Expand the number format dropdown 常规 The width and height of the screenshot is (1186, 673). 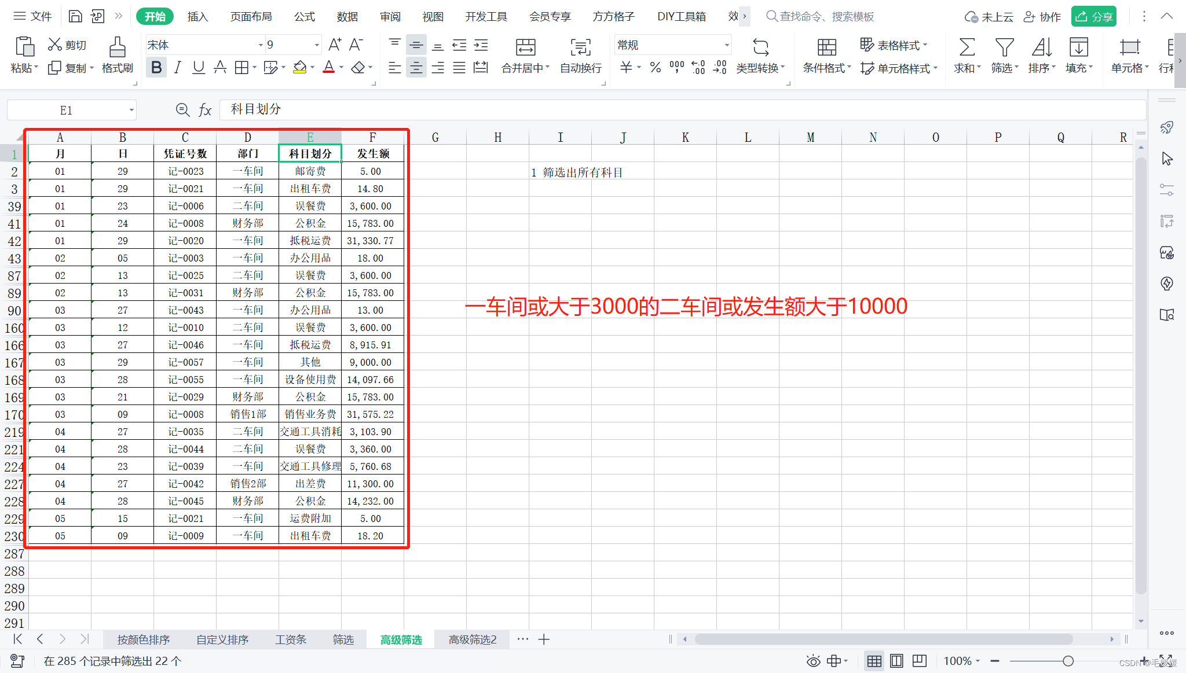tap(726, 45)
